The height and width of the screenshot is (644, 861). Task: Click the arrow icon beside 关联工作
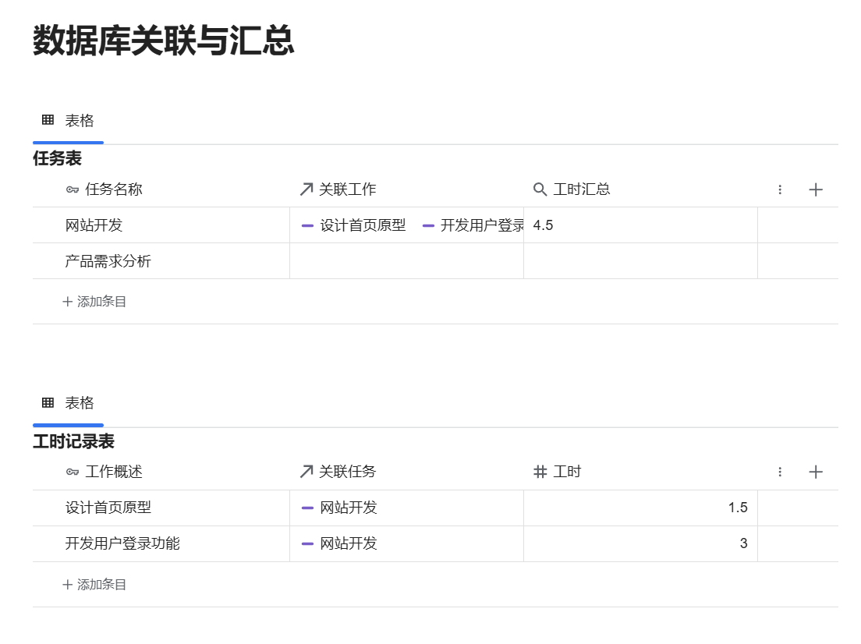coord(306,189)
